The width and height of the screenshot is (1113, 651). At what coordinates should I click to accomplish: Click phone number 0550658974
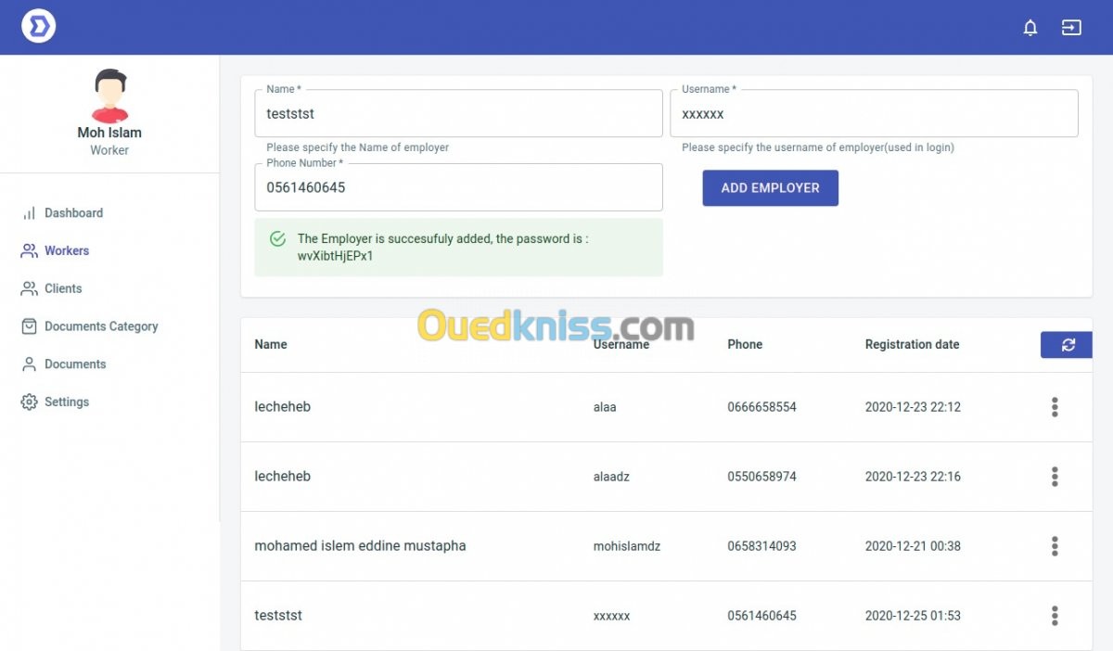[761, 477]
